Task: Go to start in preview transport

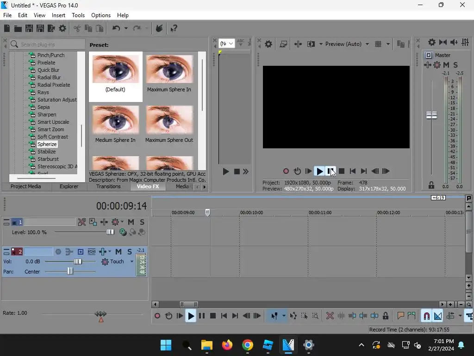Action: click(352, 172)
